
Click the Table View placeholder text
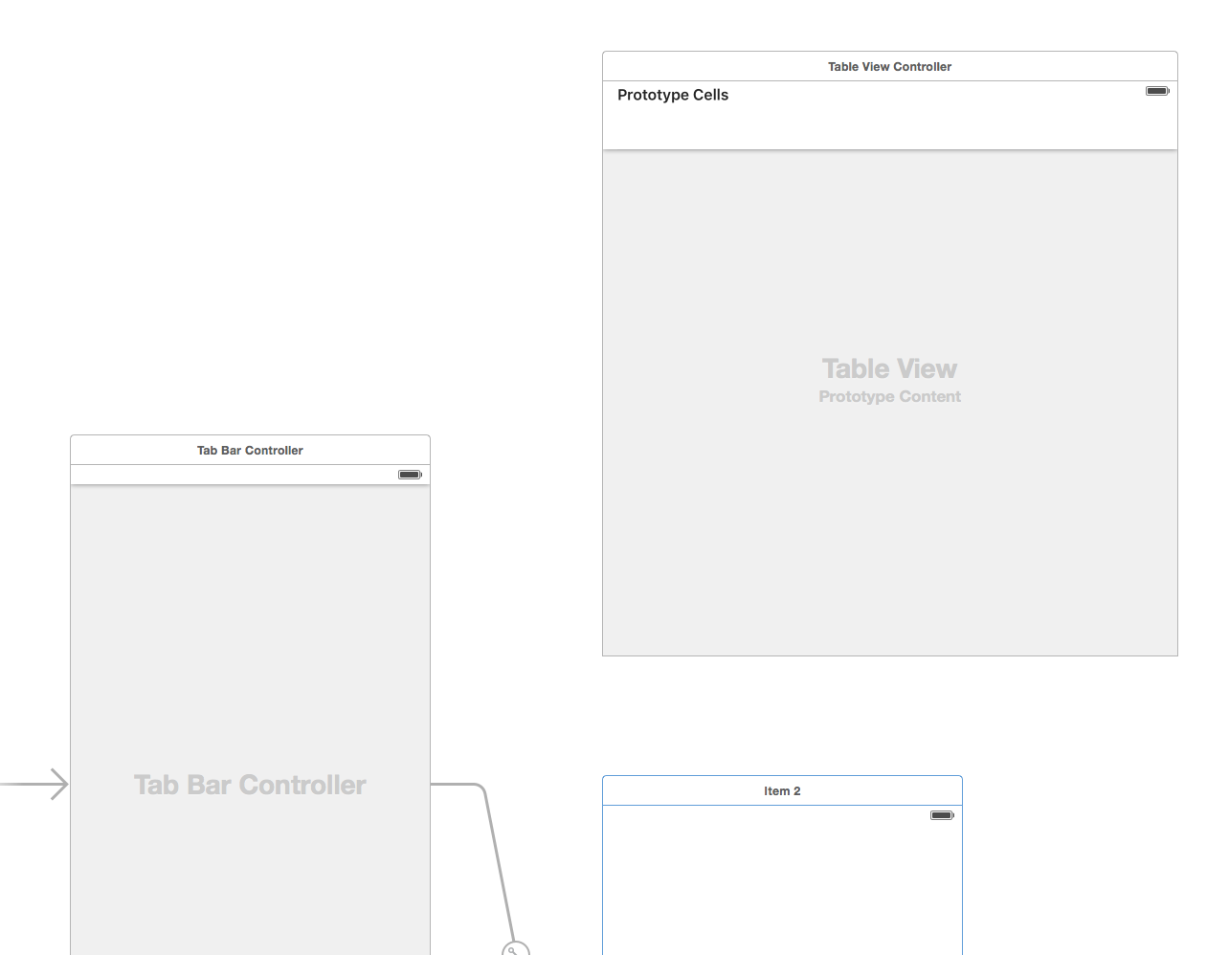889,368
